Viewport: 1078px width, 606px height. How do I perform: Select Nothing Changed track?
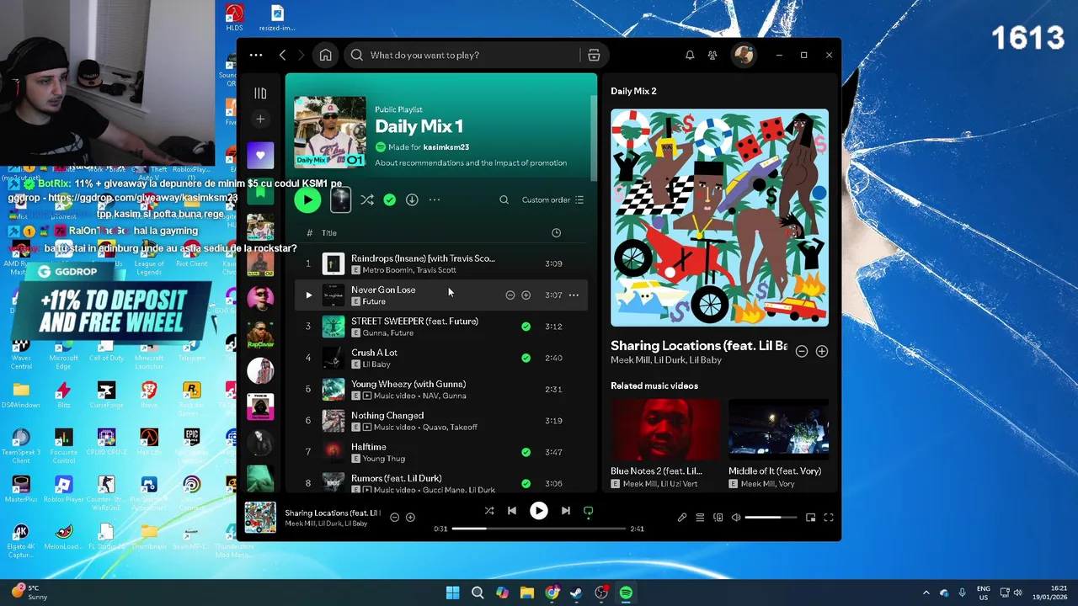pyautogui.click(x=440, y=421)
